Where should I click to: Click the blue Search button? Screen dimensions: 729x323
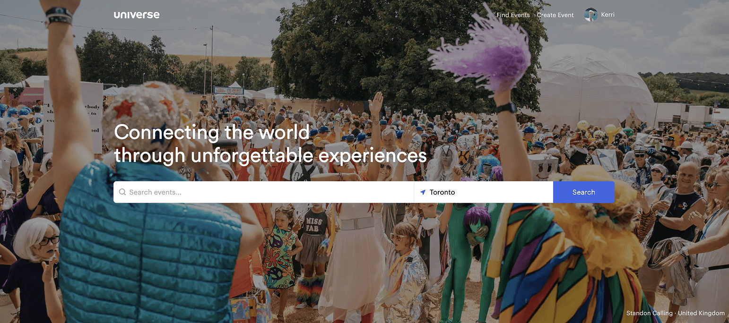click(584, 192)
